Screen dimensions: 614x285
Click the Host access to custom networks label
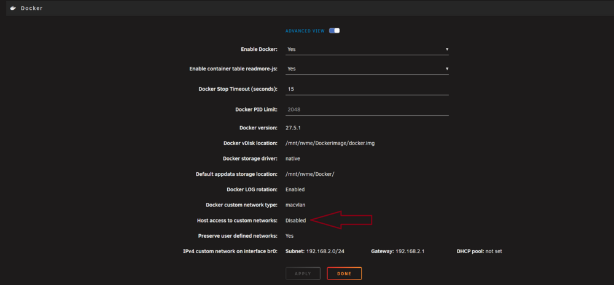(237, 221)
